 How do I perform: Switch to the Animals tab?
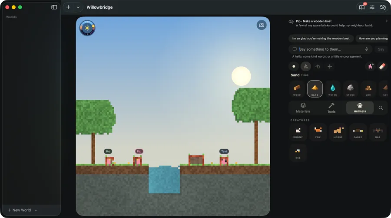point(360,108)
